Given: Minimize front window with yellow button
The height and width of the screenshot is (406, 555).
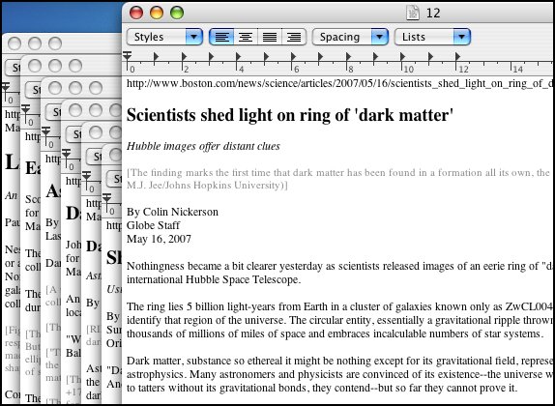Looking at the screenshot, I should click(157, 13).
